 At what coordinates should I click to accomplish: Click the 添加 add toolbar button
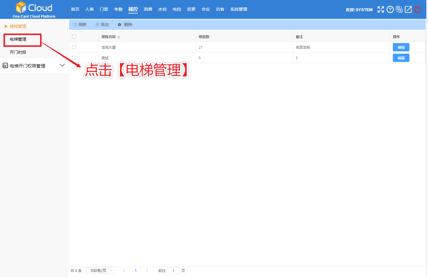point(102,25)
